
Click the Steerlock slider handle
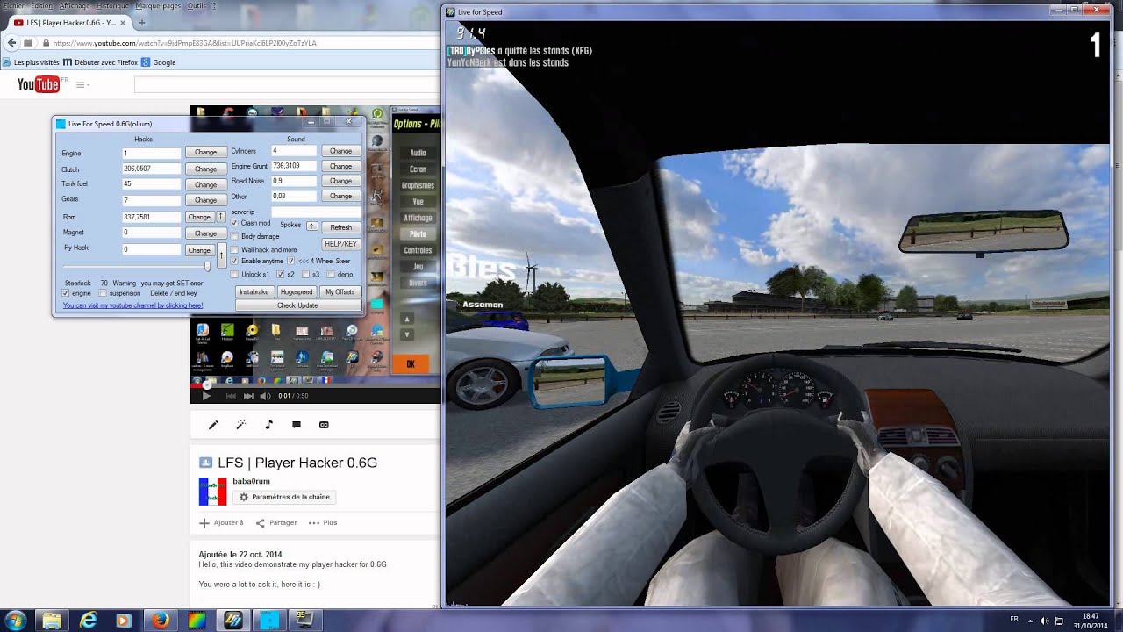[207, 267]
